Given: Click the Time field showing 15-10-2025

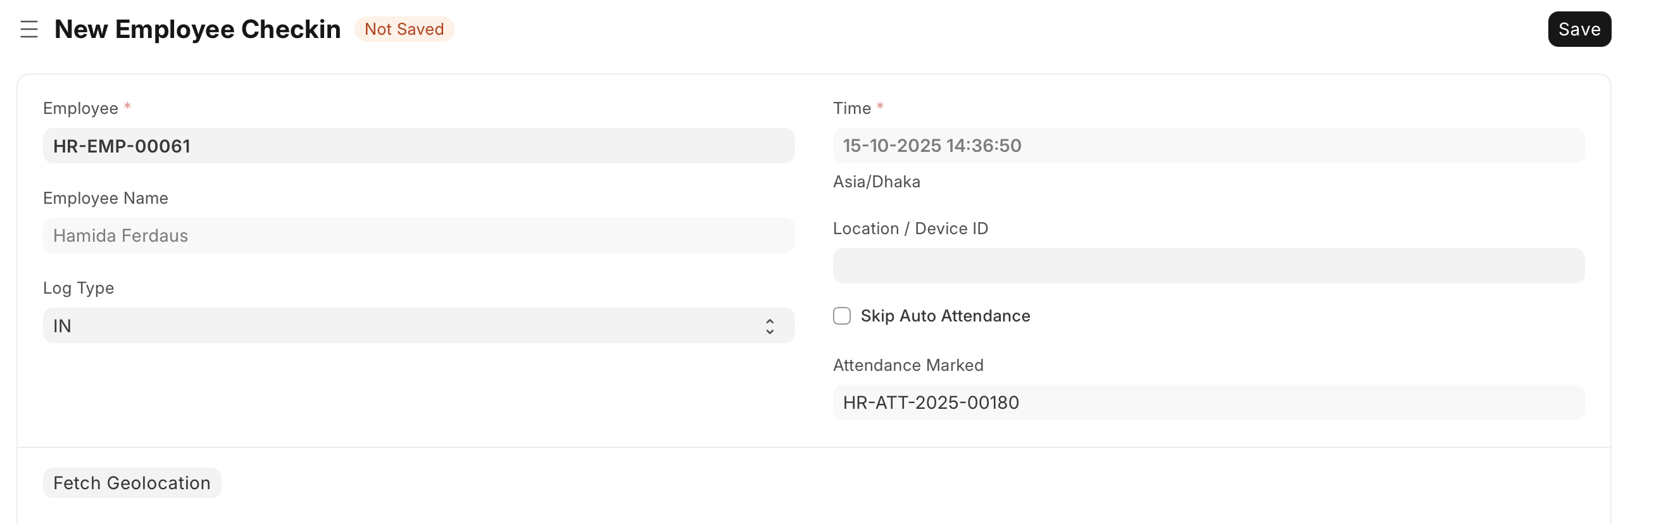Looking at the screenshot, I should click(x=1208, y=146).
